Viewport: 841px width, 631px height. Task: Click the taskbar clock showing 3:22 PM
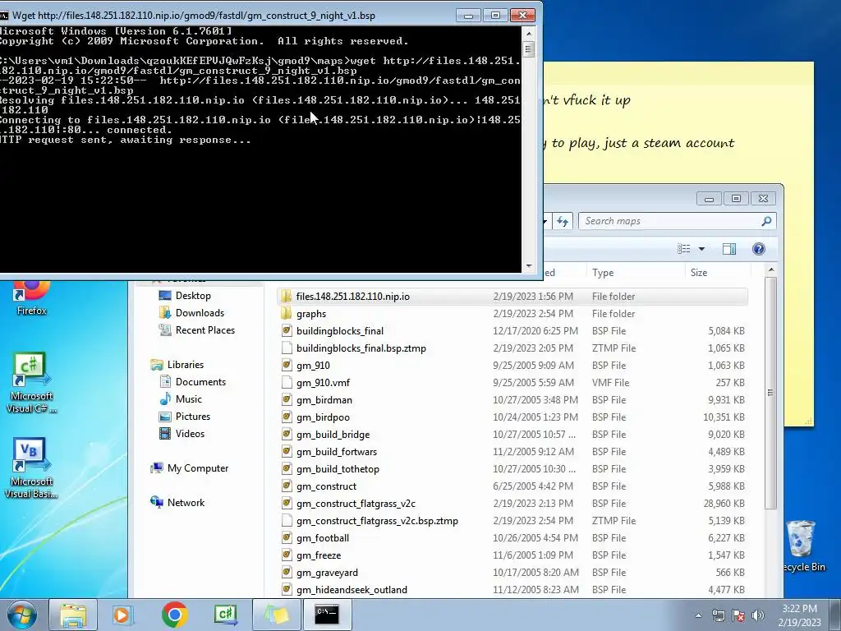tap(799, 615)
